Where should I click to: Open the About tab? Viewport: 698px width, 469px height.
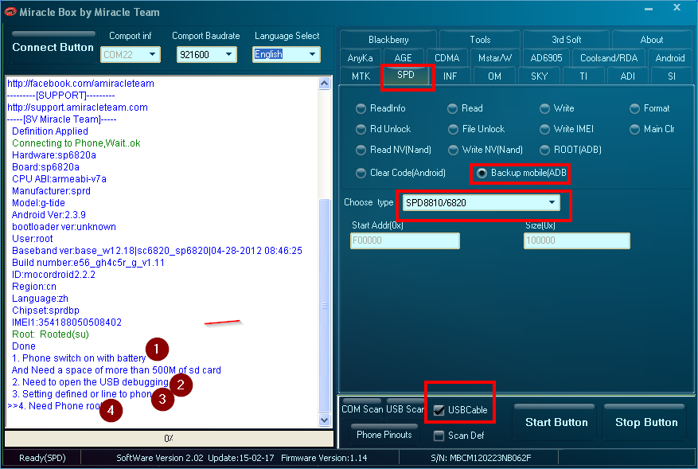pyautogui.click(x=652, y=40)
